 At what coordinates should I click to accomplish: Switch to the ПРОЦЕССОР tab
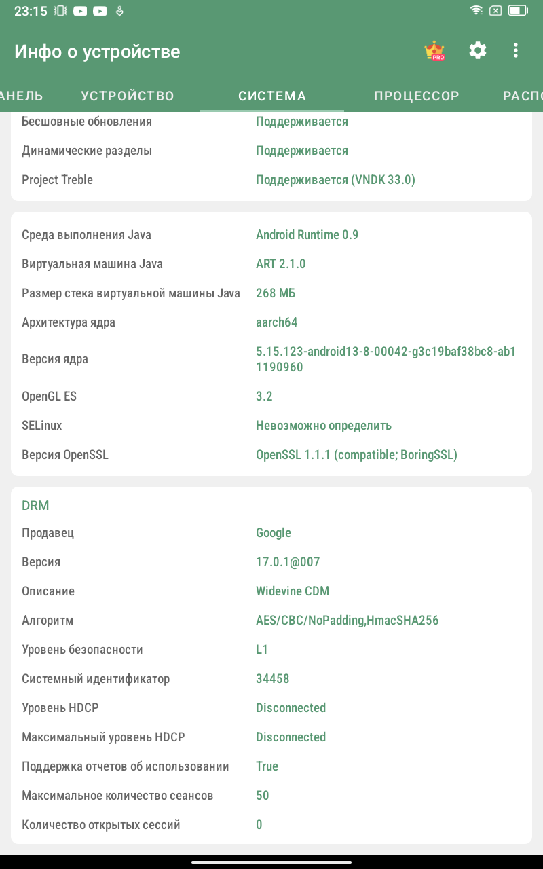417,96
